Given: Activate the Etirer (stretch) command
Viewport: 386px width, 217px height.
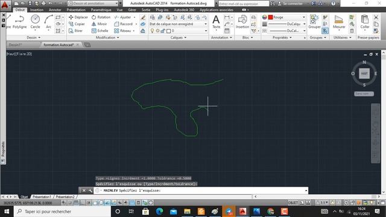Looking at the screenshot, I should pyautogui.click(x=76, y=31).
